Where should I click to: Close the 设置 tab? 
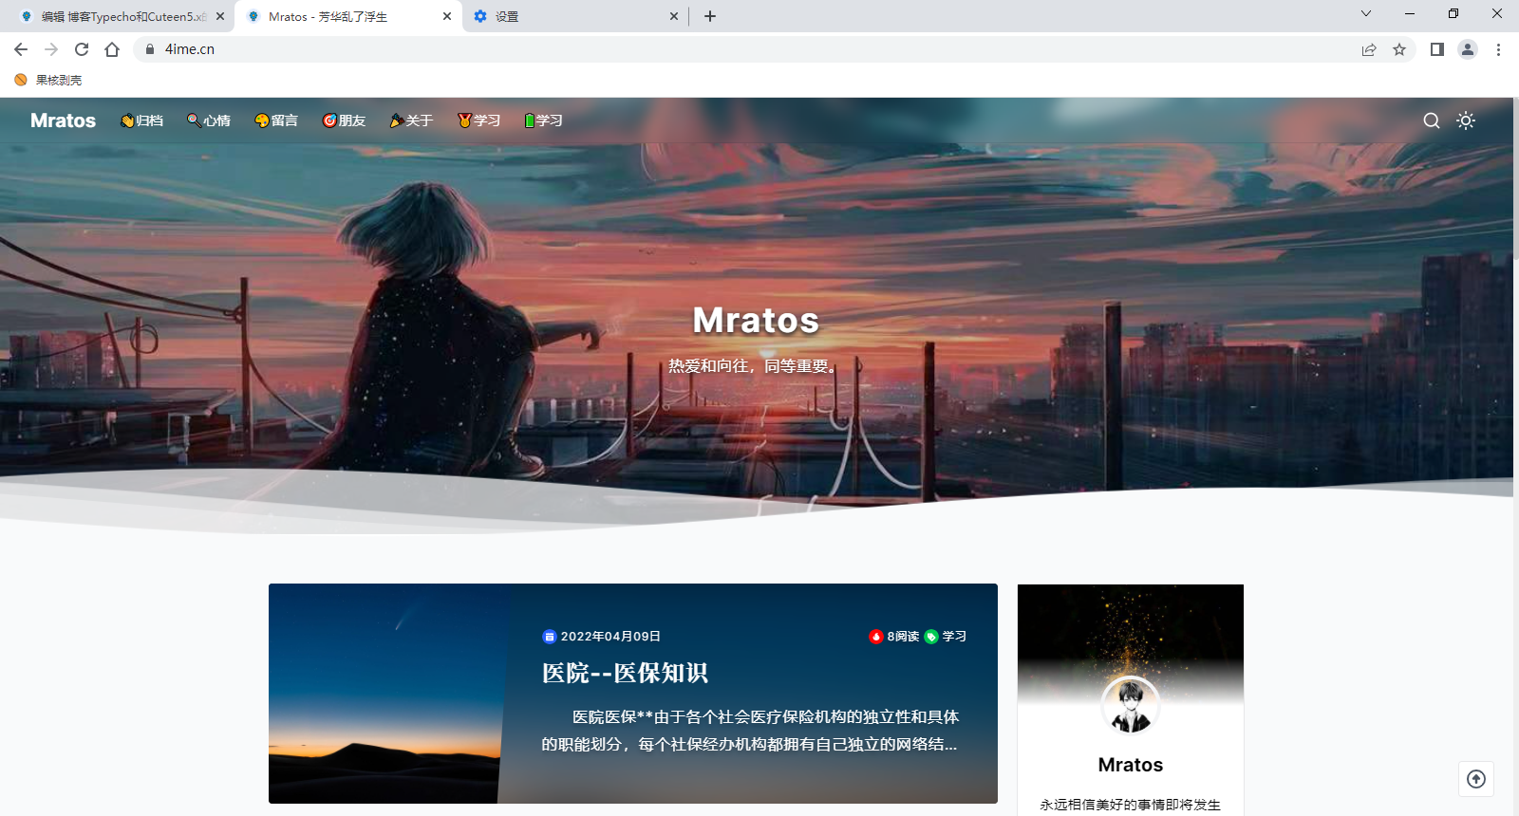674,16
